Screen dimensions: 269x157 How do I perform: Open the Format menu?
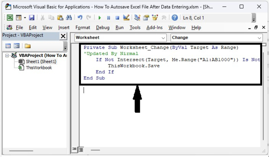(83, 27)
